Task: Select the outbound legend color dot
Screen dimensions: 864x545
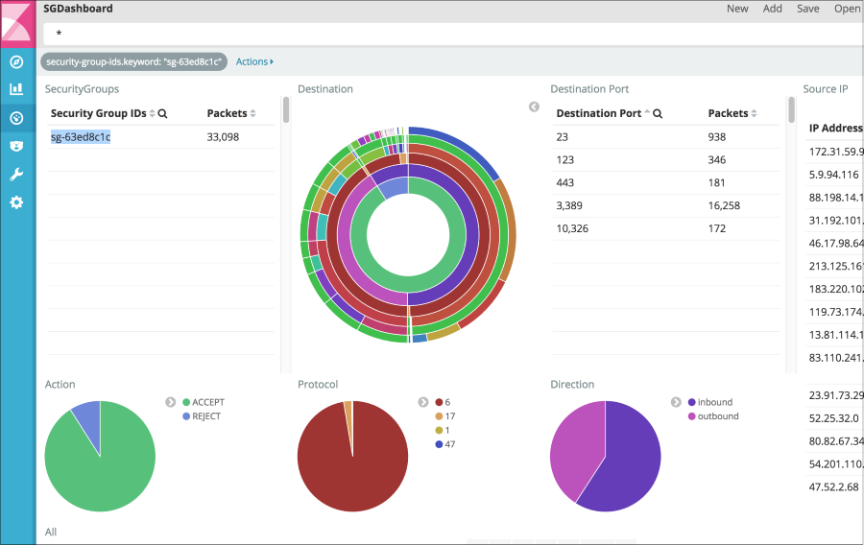Action: [x=692, y=416]
